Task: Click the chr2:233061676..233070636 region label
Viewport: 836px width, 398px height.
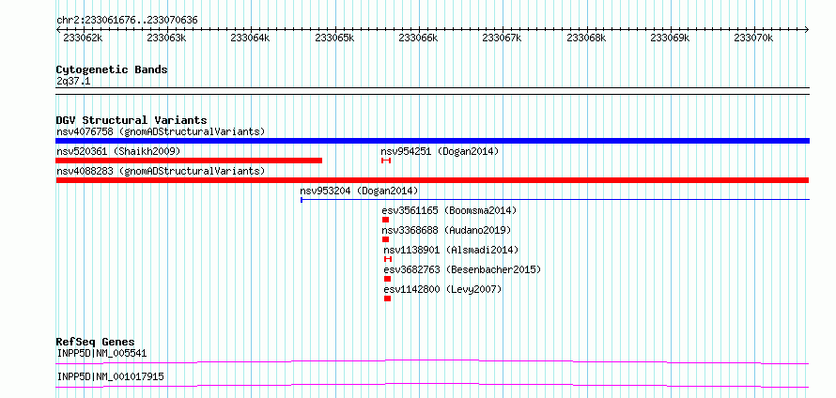Action: 127,21
